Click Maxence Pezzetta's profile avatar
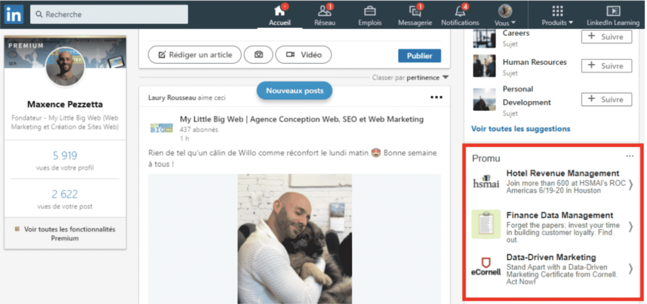 click(x=65, y=67)
